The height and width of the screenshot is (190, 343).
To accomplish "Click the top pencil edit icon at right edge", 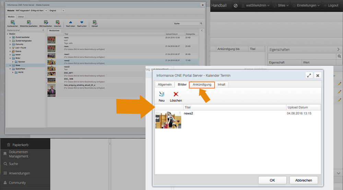I will (x=339, y=84).
